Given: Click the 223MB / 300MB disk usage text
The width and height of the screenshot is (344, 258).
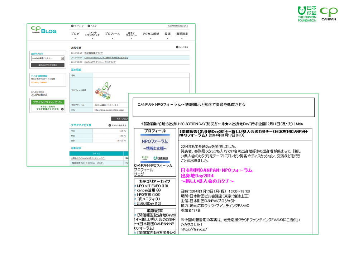Looking at the screenshot, I should click(x=39, y=82).
